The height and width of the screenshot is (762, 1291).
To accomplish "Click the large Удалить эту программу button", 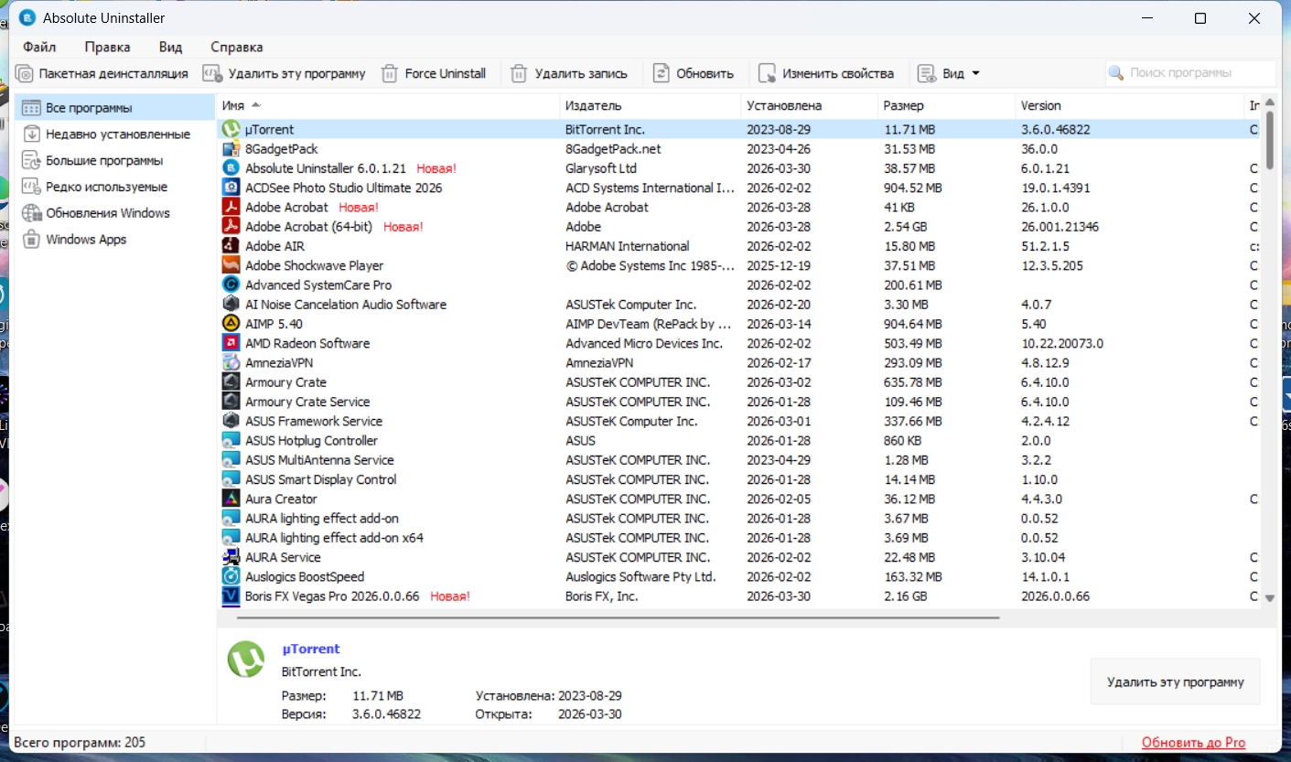I will [x=1175, y=682].
